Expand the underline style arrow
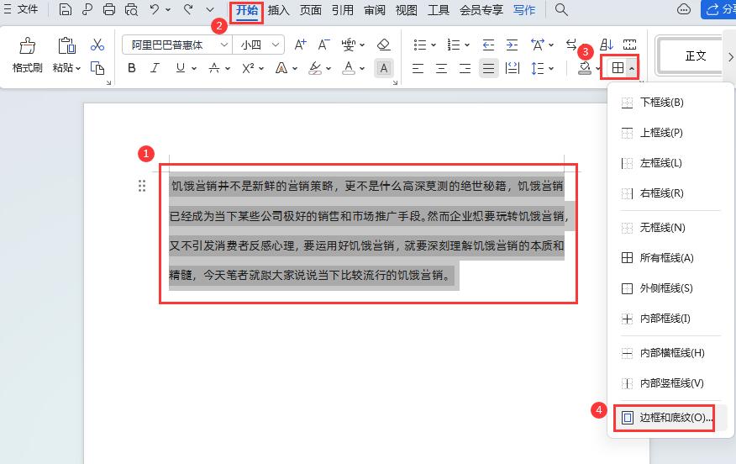 [193, 69]
